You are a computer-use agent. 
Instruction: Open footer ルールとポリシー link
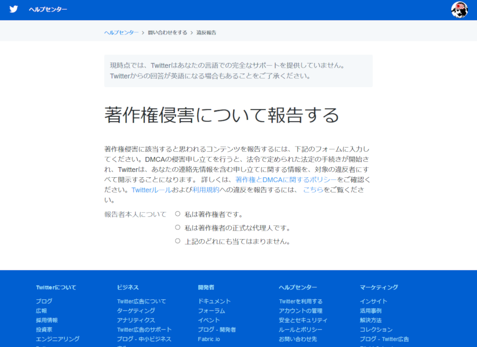point(301,330)
